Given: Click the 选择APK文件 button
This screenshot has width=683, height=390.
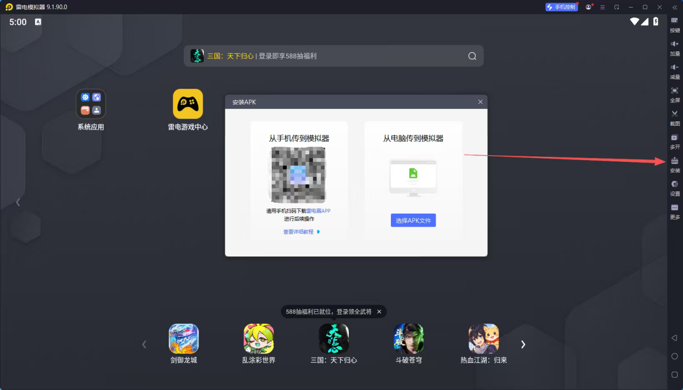Looking at the screenshot, I should (x=413, y=220).
